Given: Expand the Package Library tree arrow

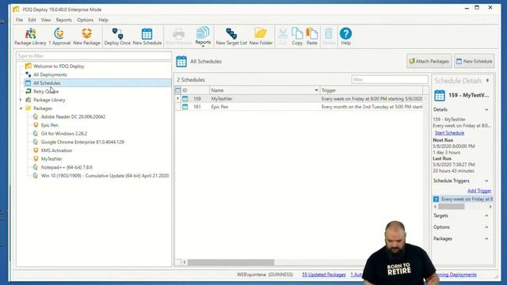Looking at the screenshot, I should click(21, 100).
